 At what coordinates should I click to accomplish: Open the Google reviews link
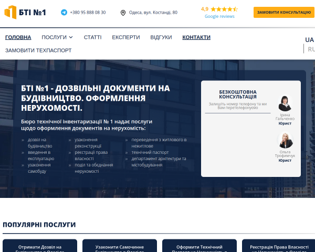(219, 16)
